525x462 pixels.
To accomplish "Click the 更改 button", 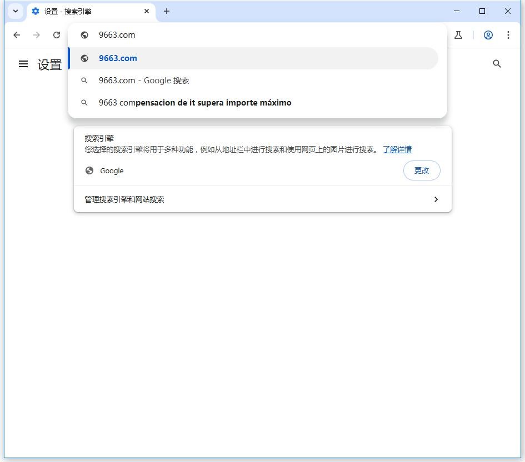I will pos(422,170).
